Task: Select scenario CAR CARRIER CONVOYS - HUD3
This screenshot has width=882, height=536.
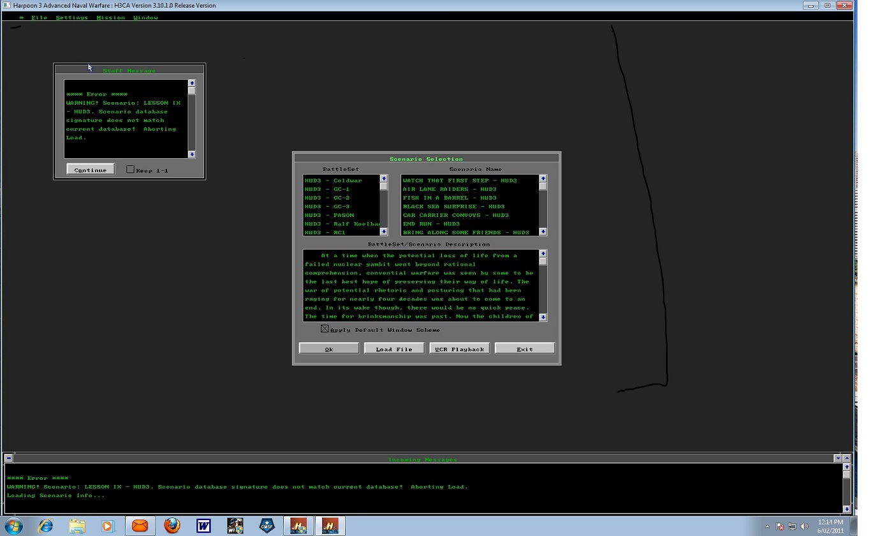Action: pyautogui.click(x=455, y=215)
